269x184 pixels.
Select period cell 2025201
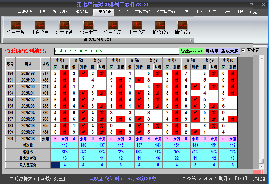28,93
